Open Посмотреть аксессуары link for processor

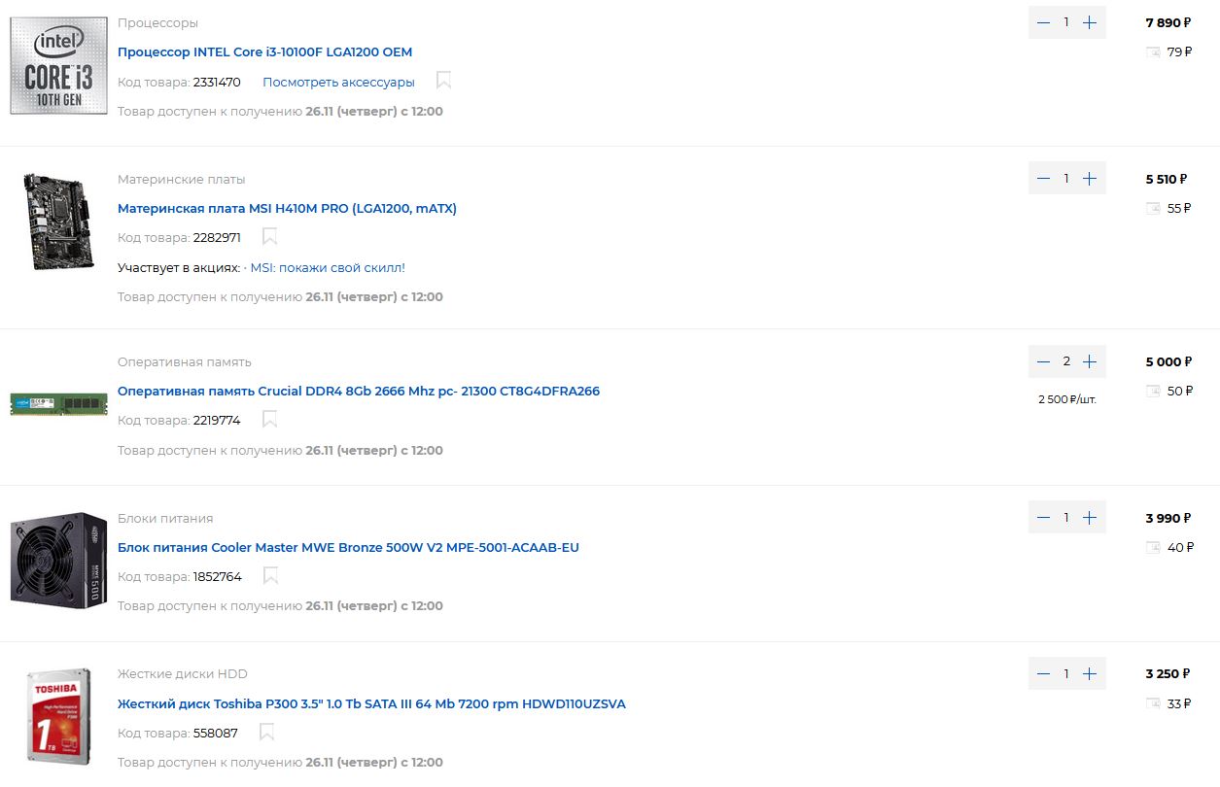coord(338,82)
